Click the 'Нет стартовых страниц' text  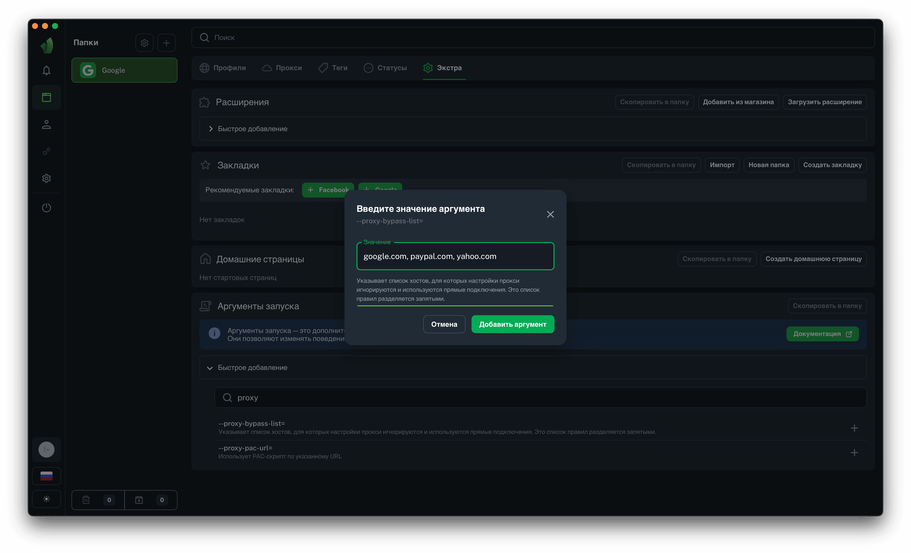(238, 278)
